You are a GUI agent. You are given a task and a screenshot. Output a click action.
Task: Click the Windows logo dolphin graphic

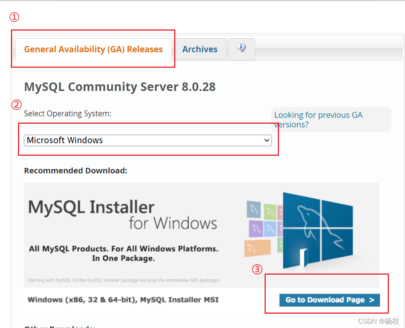tap(318, 231)
